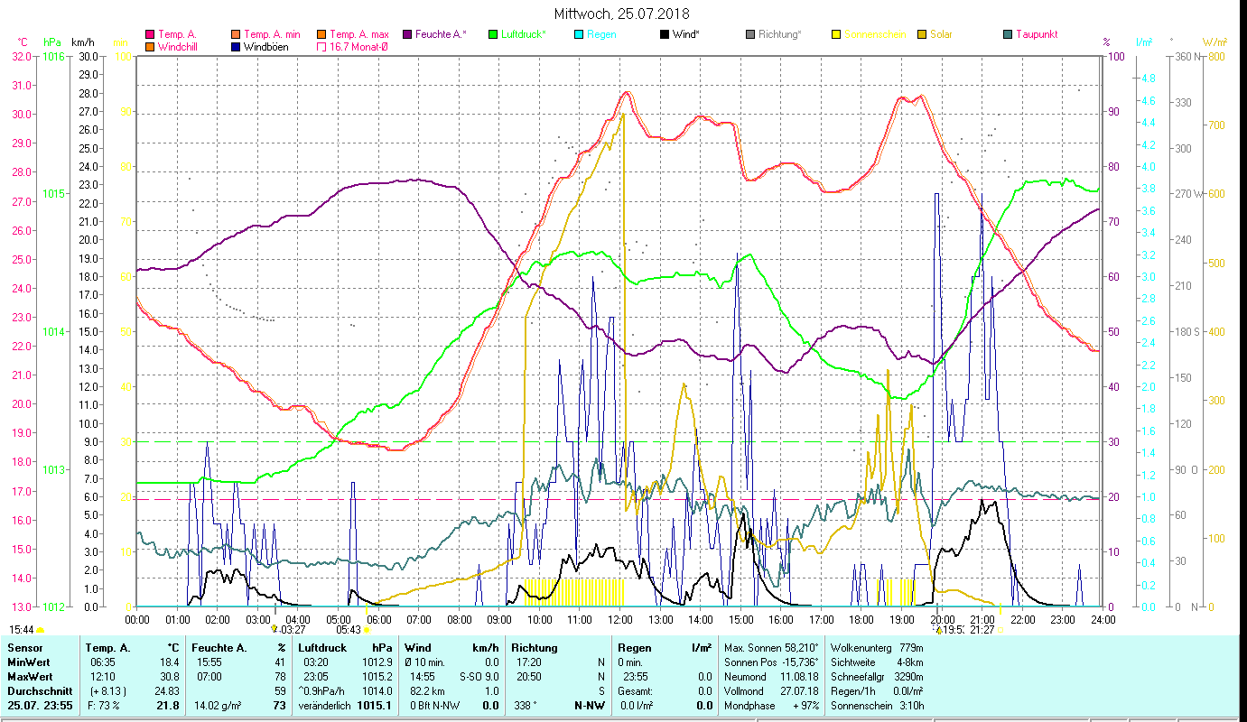
Task: Click the 05:43 sunrise time marker
Action: [349, 630]
